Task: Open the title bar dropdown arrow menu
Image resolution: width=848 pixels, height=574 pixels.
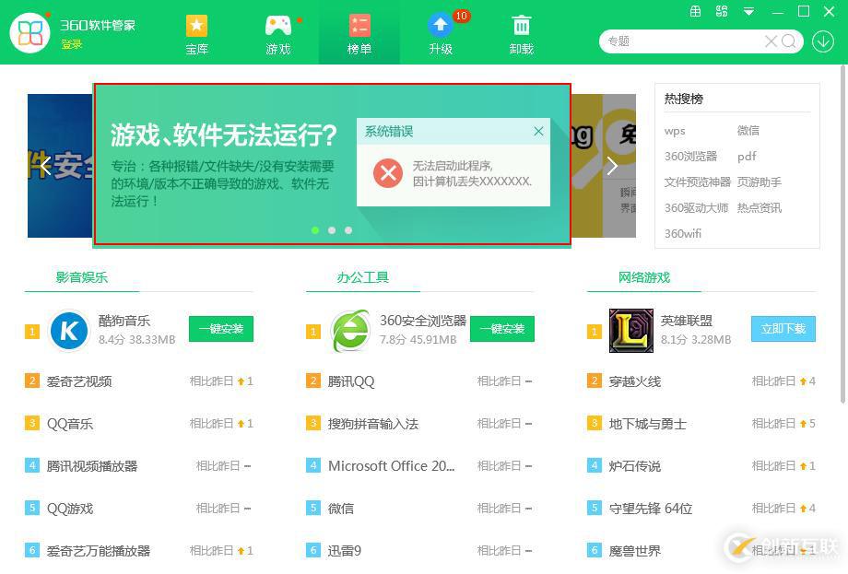Action: (x=748, y=12)
